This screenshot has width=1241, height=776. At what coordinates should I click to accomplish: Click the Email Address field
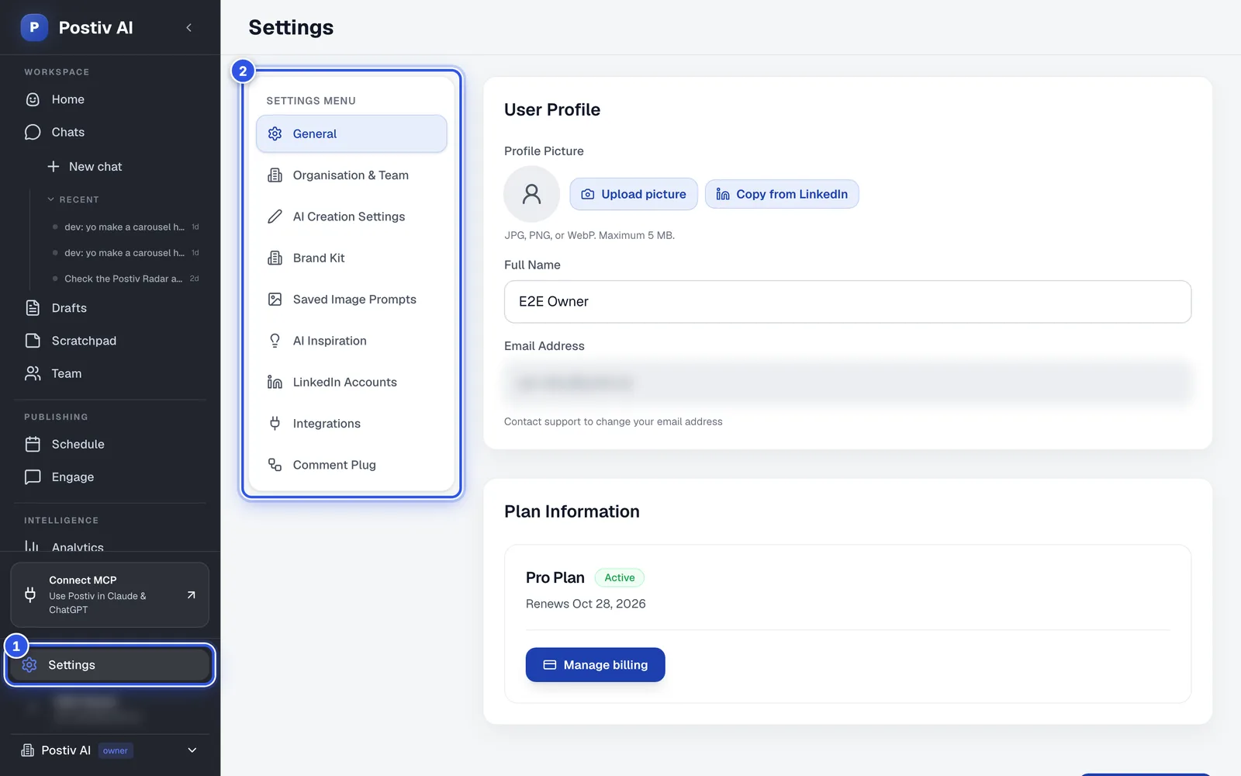[848, 383]
